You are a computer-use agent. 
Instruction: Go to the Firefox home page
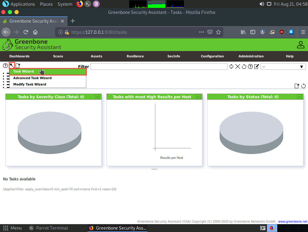(x=35, y=32)
